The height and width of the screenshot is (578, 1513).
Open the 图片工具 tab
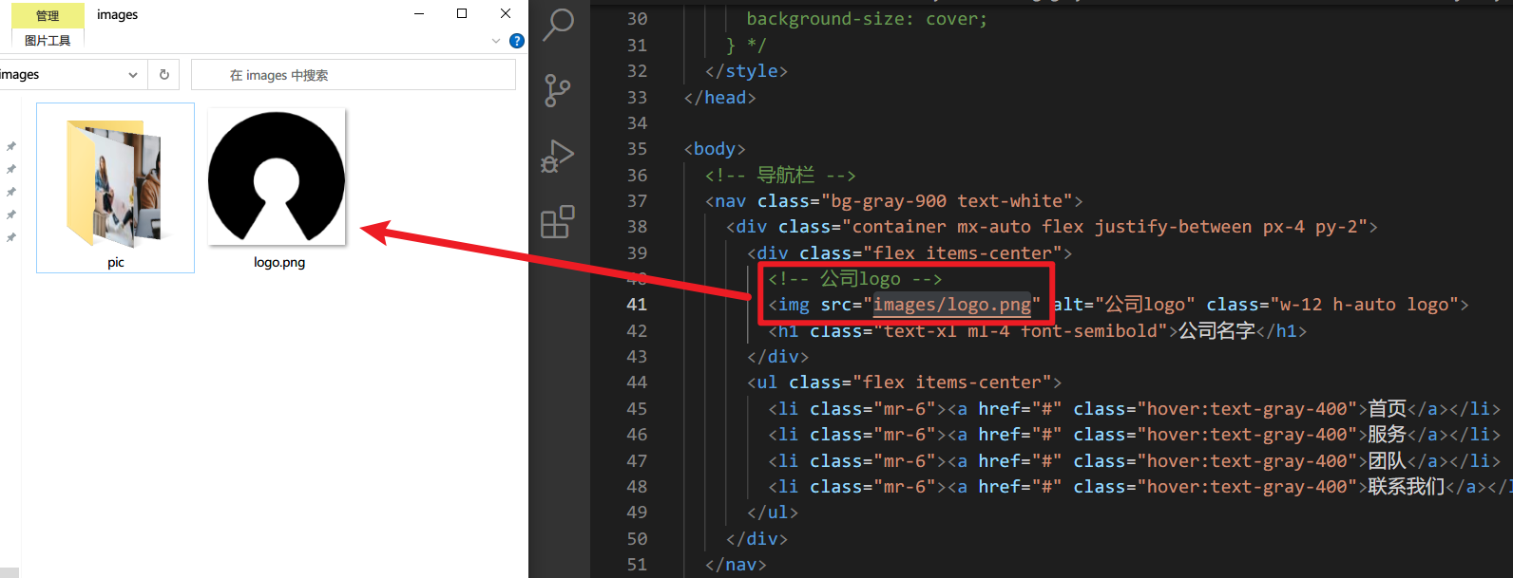click(48, 41)
